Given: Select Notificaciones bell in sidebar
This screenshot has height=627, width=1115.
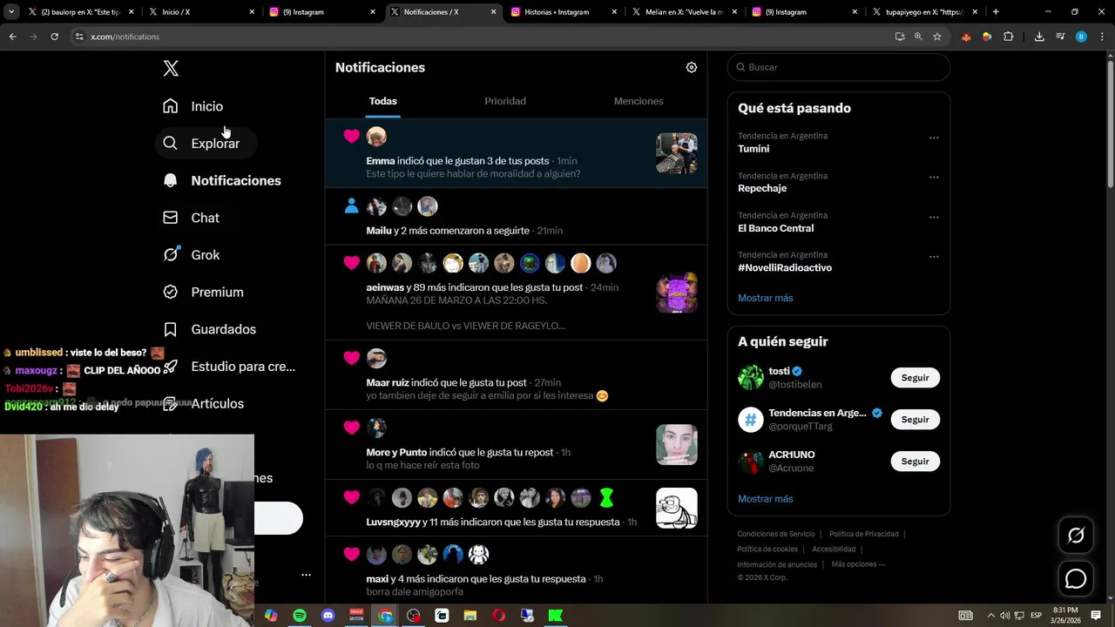Looking at the screenshot, I should 221,180.
